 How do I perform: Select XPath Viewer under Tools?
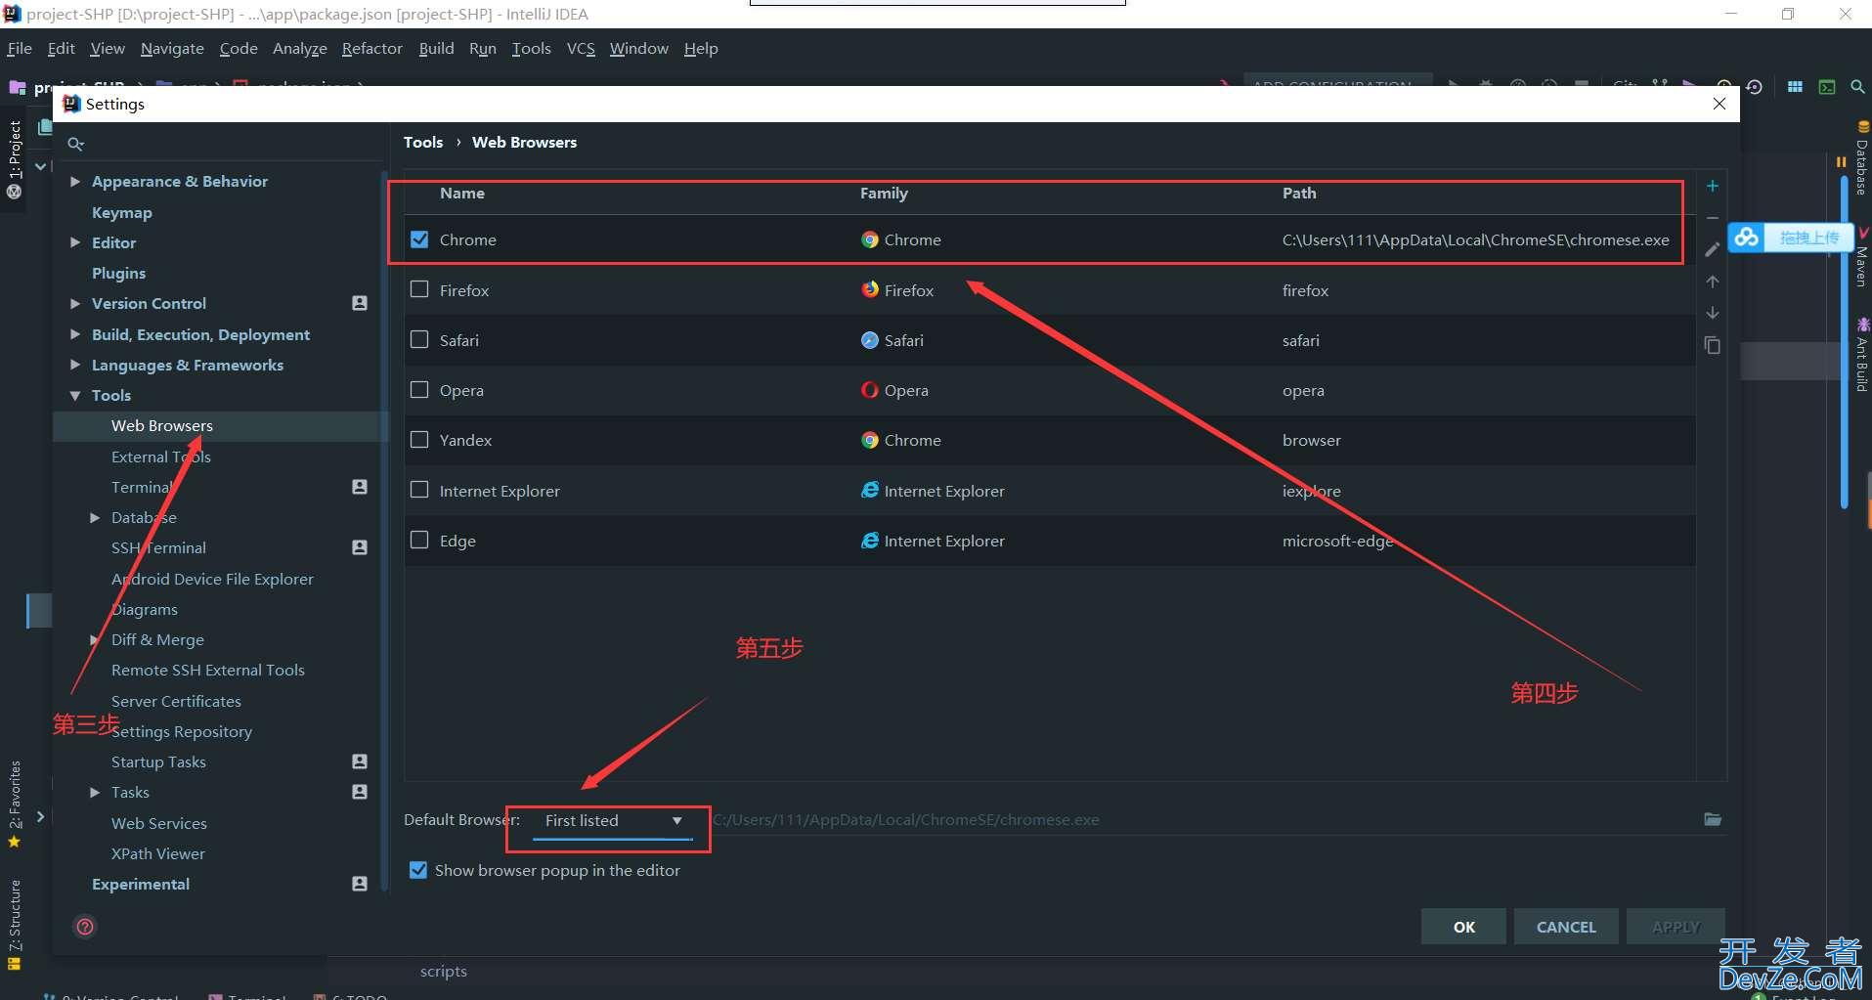pos(158,853)
